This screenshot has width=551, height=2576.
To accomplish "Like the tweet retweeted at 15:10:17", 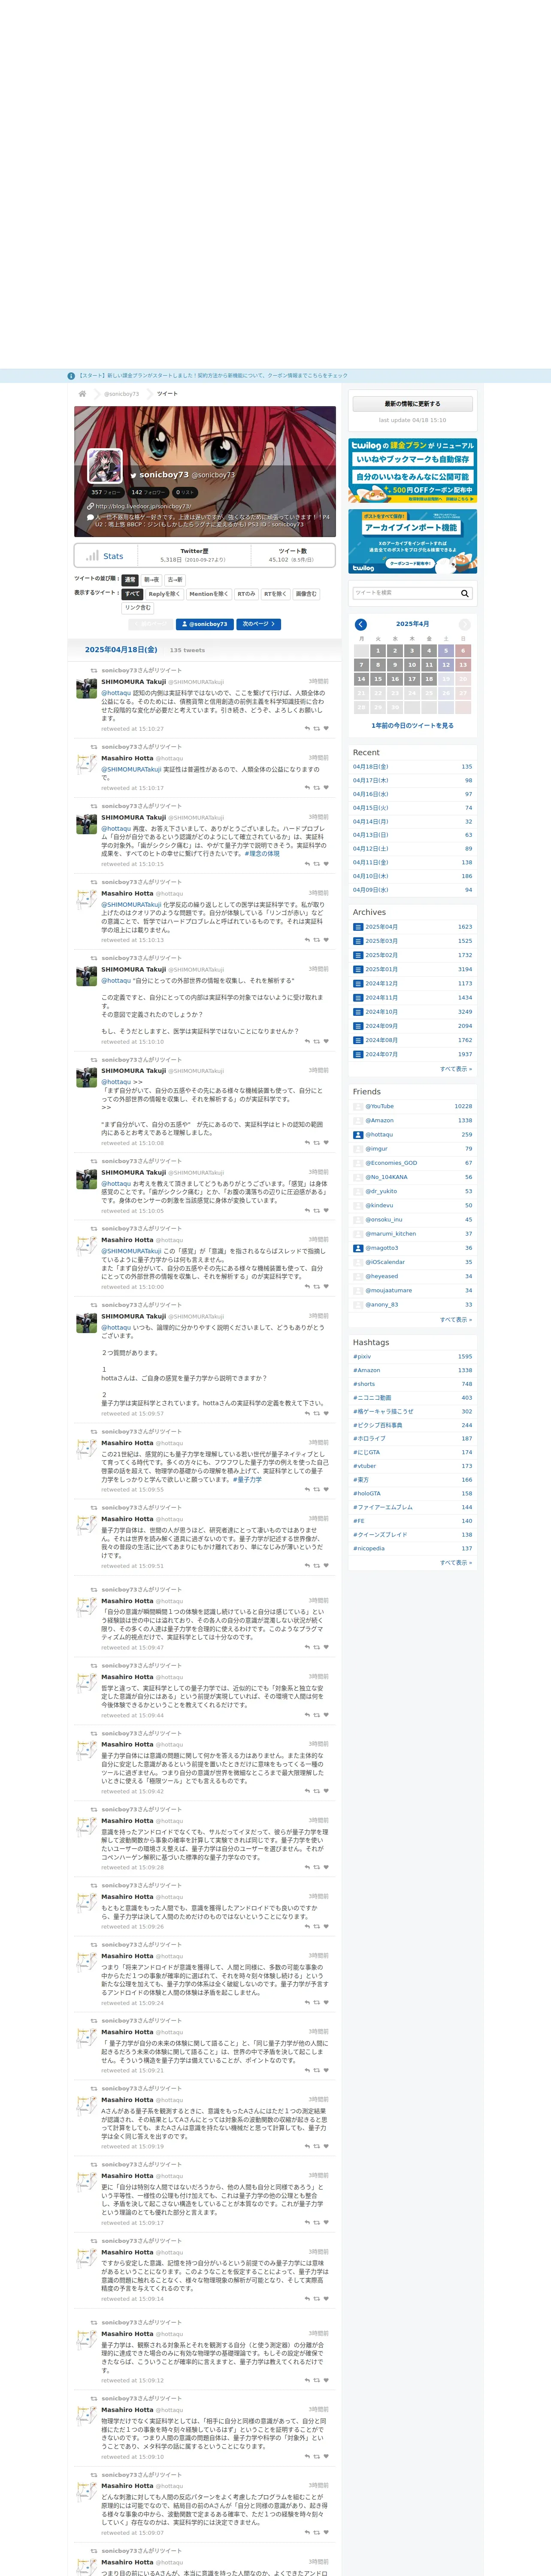I will coord(326,788).
